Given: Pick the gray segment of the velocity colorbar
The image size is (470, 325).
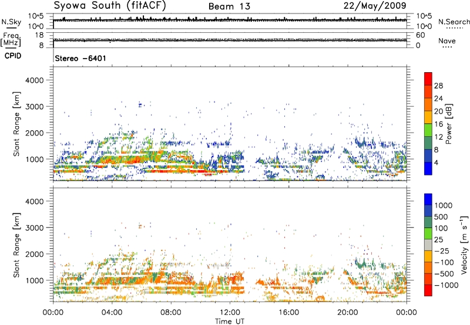Looking at the screenshot, I should 428,245.
